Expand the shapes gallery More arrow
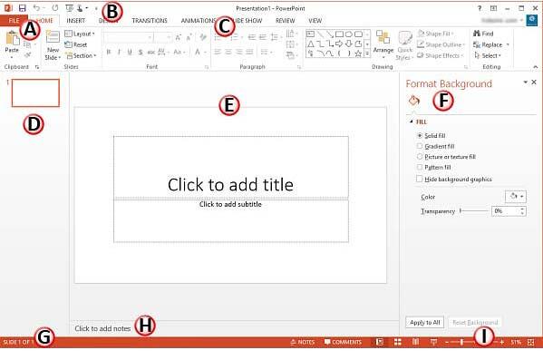Viewport: 543px width, 360px height. 367,54
